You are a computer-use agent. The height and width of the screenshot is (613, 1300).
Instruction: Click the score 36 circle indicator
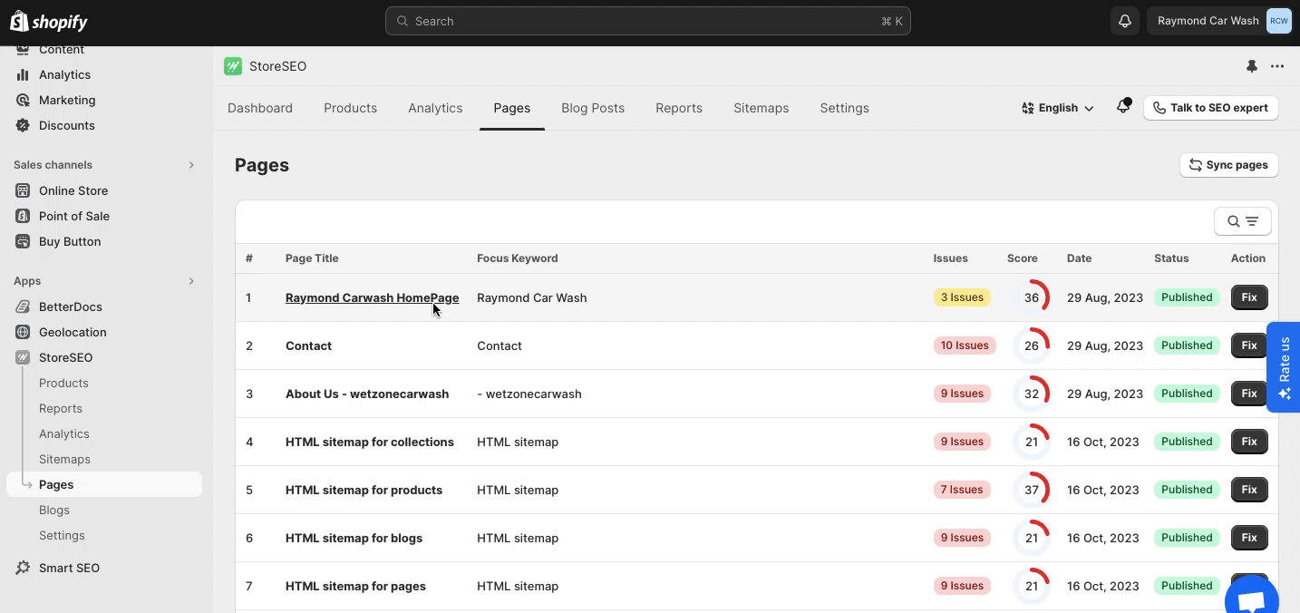[x=1032, y=297]
